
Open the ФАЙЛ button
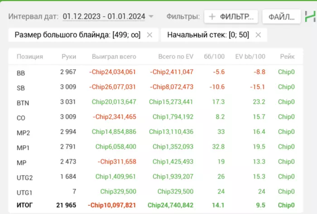click(x=281, y=17)
